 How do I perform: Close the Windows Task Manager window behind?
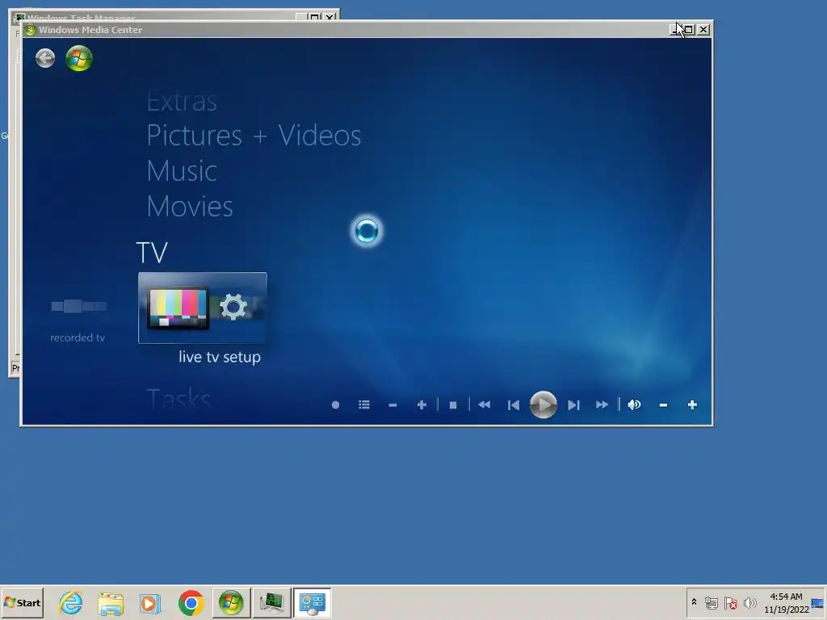click(x=330, y=17)
